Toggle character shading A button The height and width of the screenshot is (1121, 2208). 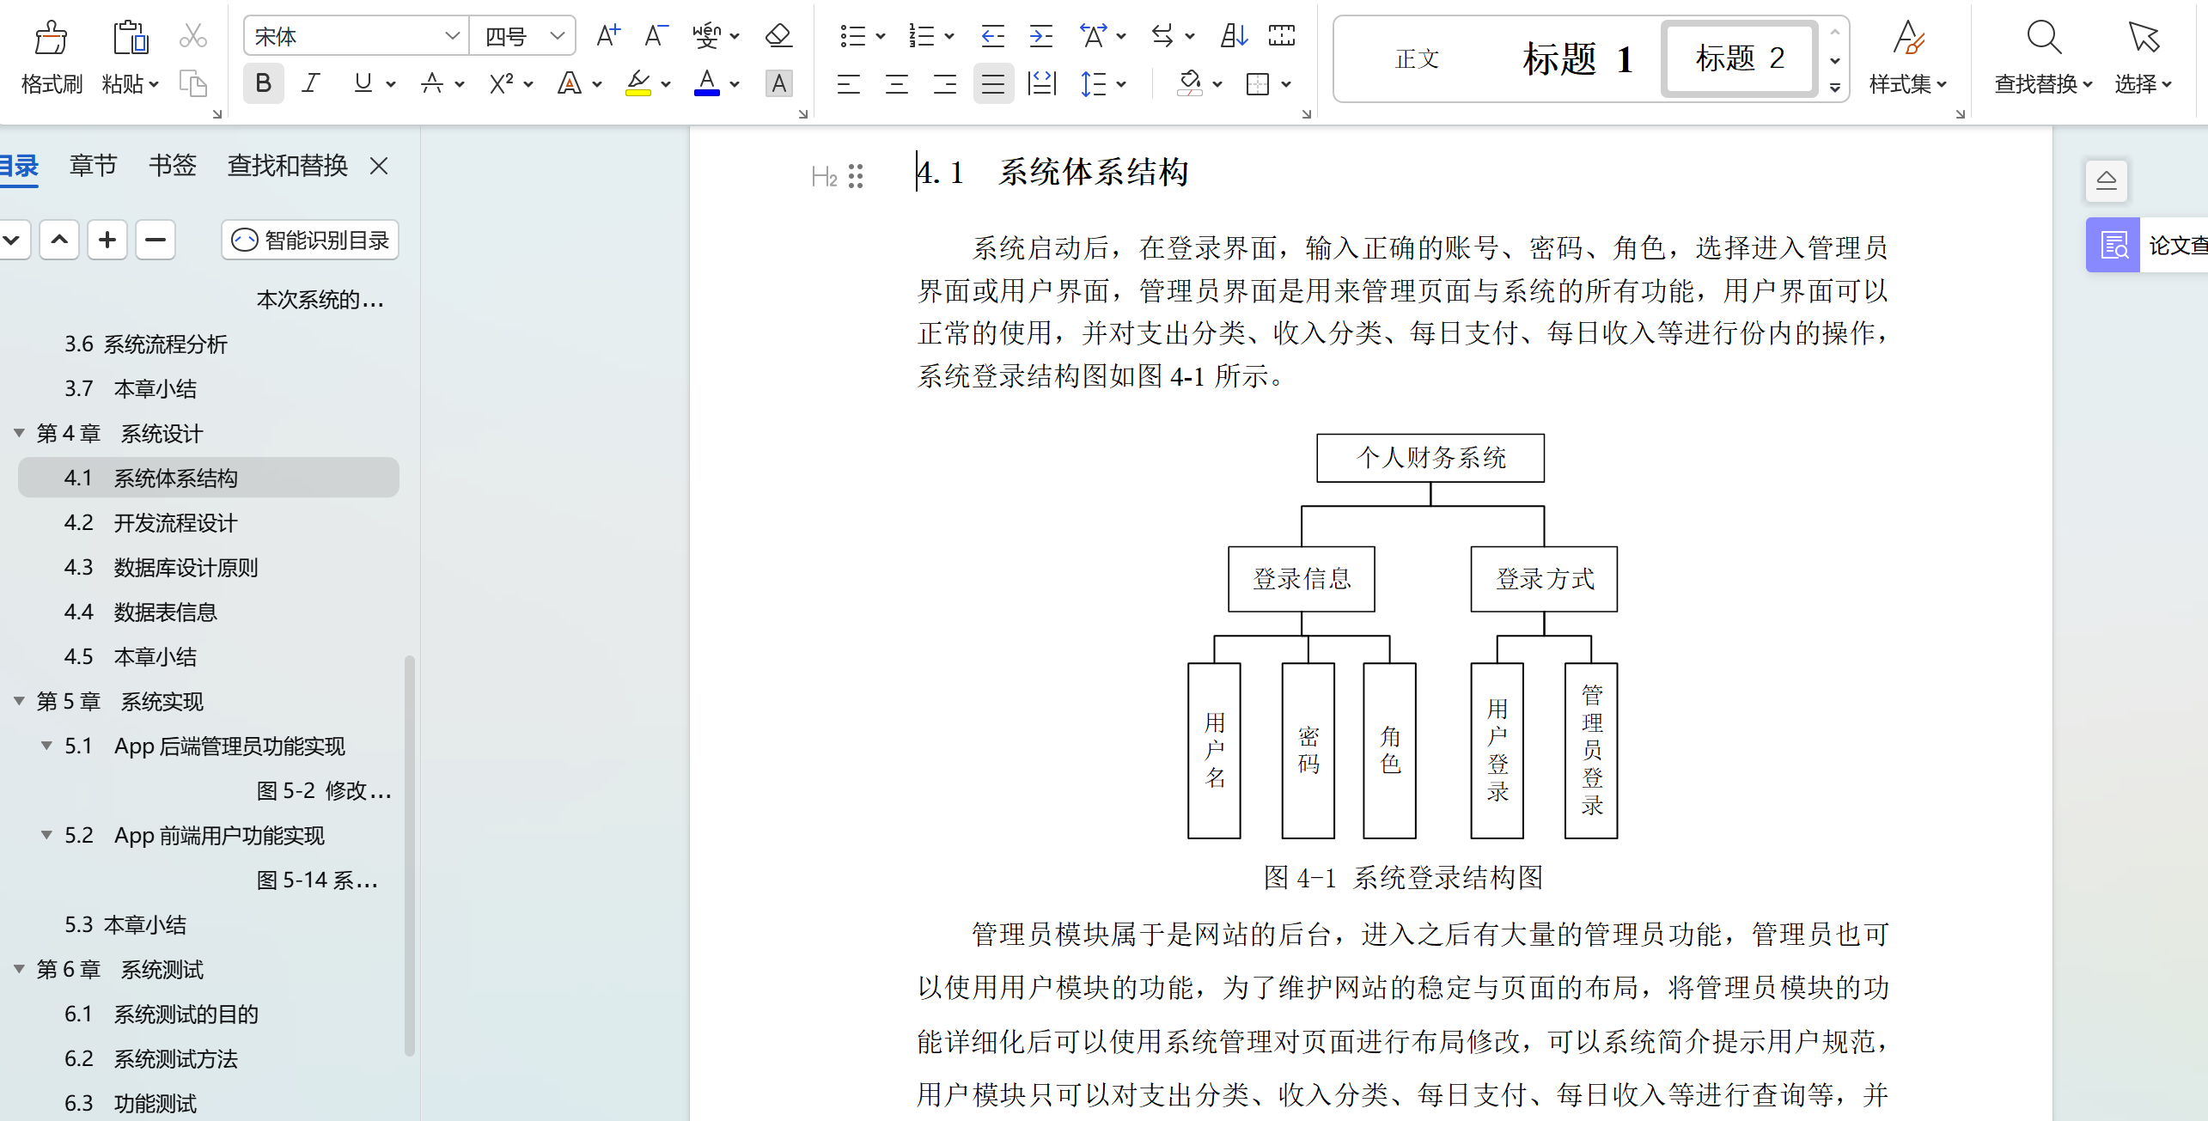click(x=778, y=83)
